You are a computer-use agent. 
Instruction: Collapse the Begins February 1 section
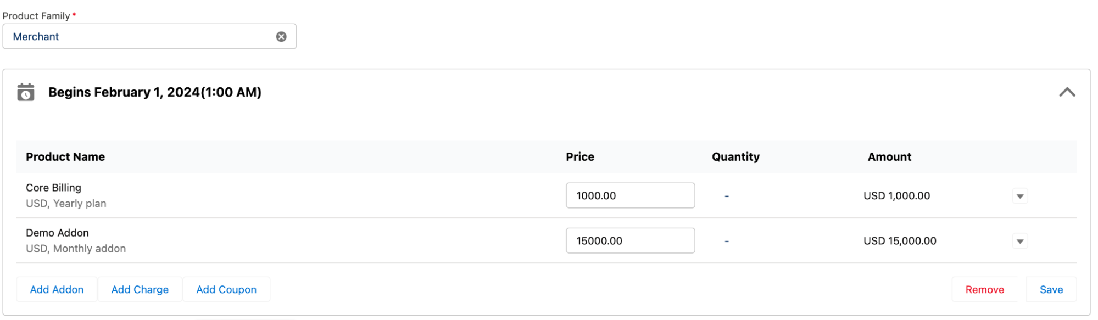point(1067,92)
